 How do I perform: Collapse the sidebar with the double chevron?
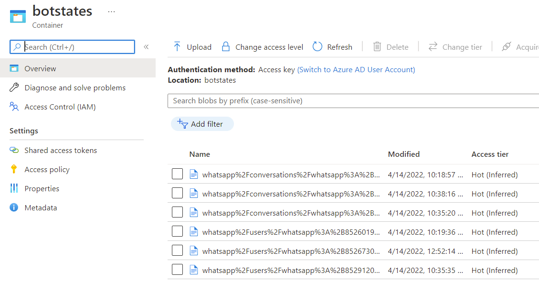pos(146,47)
